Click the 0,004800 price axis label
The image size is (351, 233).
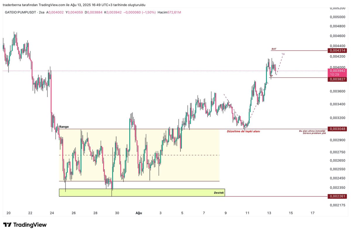338,26
